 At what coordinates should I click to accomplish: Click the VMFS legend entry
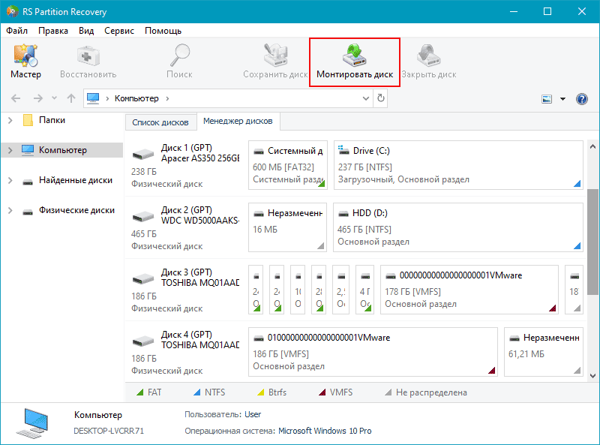point(336,392)
